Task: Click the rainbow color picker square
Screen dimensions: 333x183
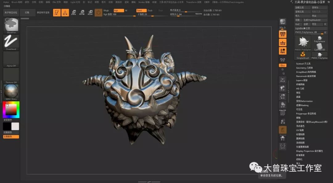Action: pyautogui.click(x=11, y=110)
